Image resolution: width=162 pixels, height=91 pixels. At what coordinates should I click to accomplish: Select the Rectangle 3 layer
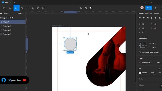pos(13,26)
